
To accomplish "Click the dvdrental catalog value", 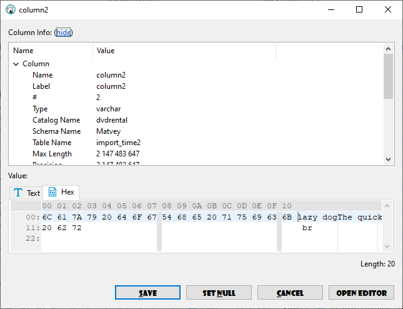I will (x=112, y=120).
